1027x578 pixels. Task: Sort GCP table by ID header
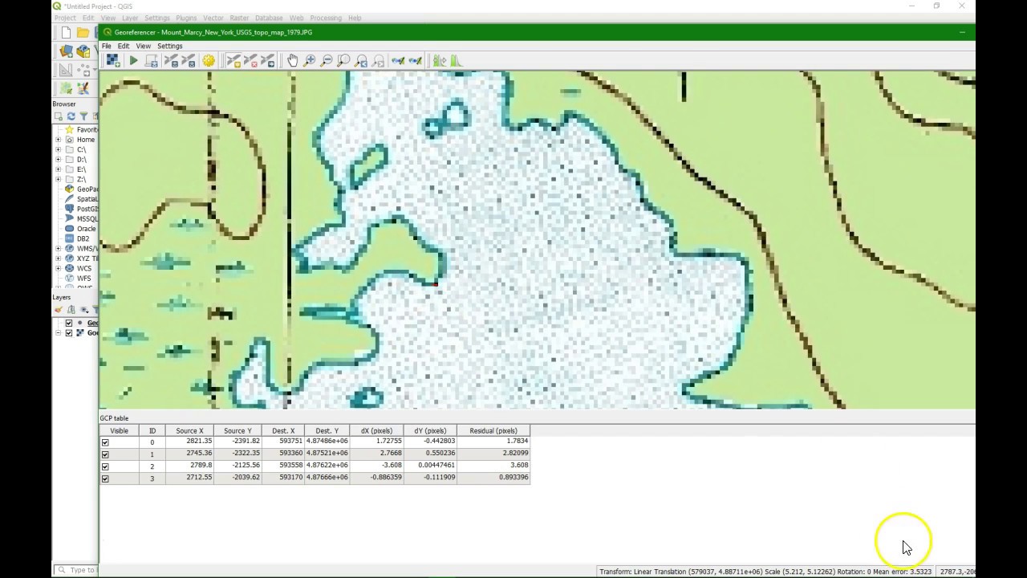152,431
